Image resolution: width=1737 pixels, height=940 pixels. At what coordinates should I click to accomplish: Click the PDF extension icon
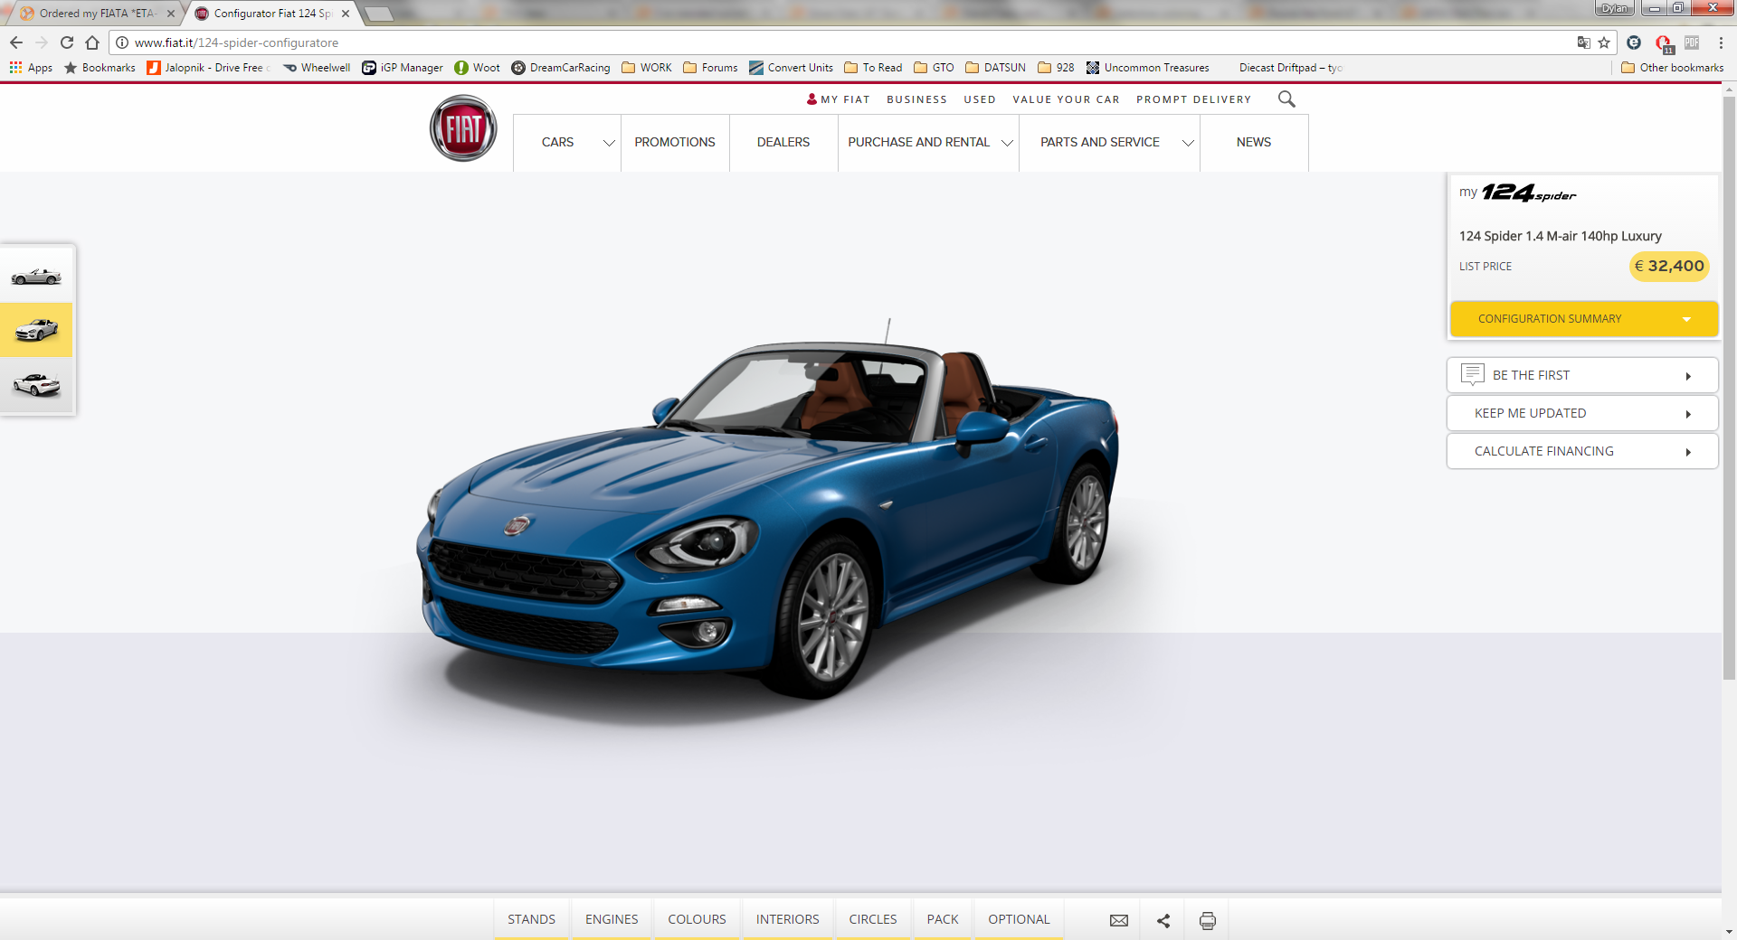pyautogui.click(x=1692, y=42)
